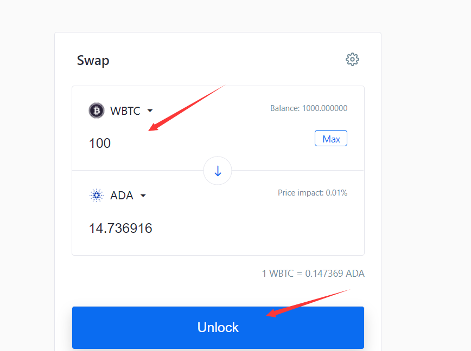Expand the ADA token dropdown caret
471x351 pixels.
click(x=143, y=196)
